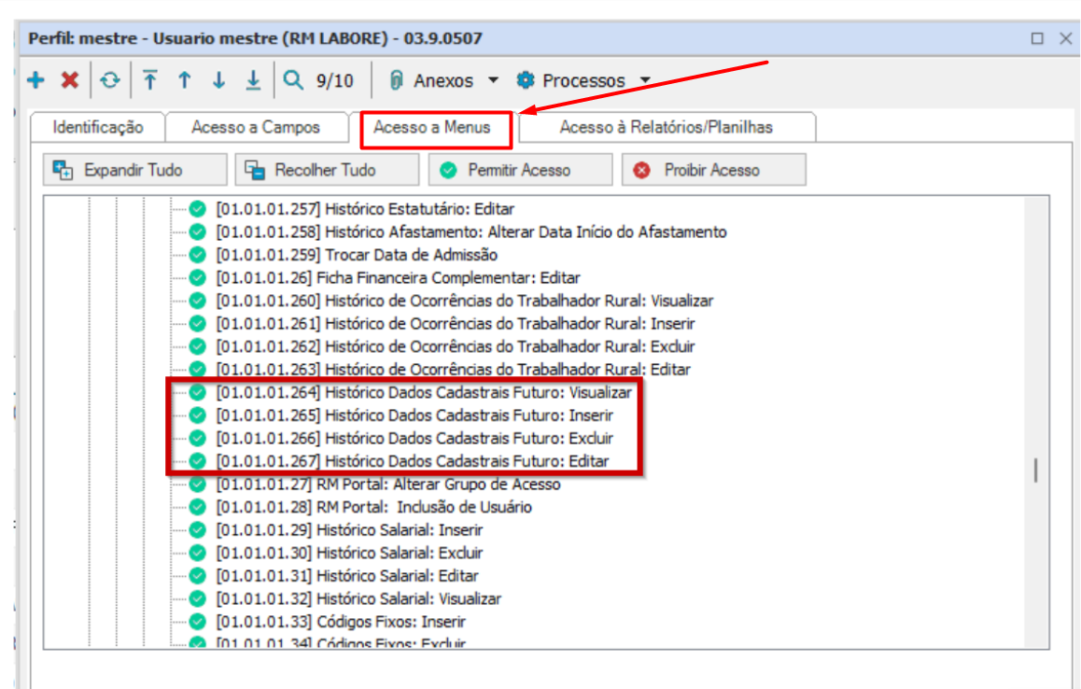This screenshot has width=1081, height=689.
Task: Click the Recolher Tudo button
Action: pyautogui.click(x=327, y=170)
